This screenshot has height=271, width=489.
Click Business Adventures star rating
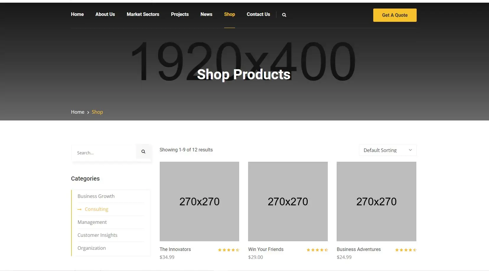[x=406, y=250]
